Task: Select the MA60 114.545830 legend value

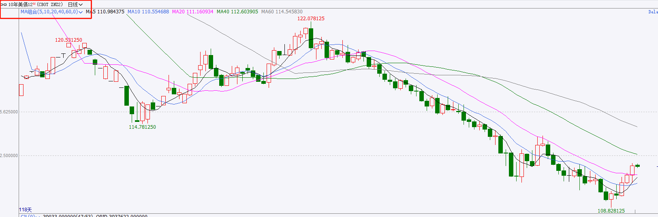Action: pos(282,12)
